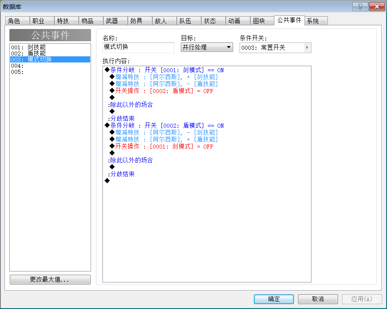Close the 数据库 window

(377, 7)
